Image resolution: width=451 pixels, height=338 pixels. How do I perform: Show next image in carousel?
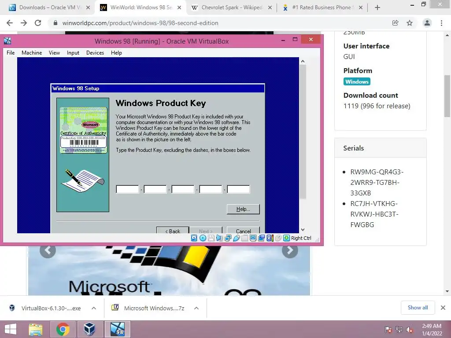point(290,250)
